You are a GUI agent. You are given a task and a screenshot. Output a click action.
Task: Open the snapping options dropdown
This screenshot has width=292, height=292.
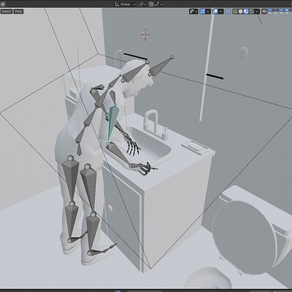point(158,4)
